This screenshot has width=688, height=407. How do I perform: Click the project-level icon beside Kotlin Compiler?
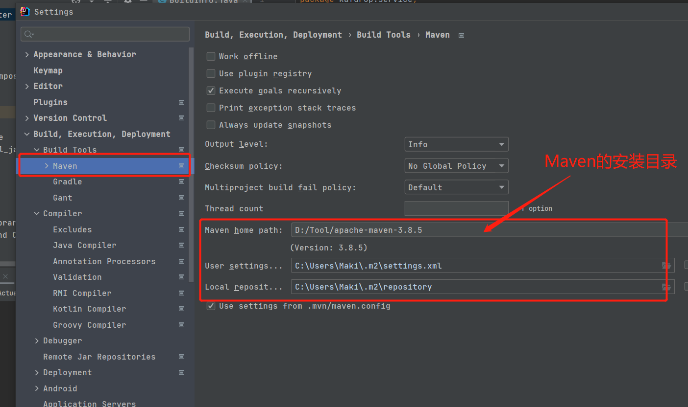[x=182, y=309]
